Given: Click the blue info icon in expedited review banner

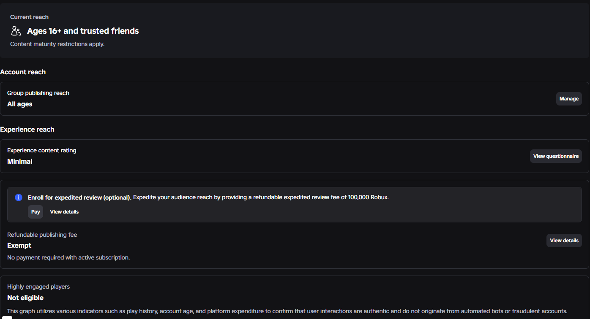Looking at the screenshot, I should click(x=18, y=197).
